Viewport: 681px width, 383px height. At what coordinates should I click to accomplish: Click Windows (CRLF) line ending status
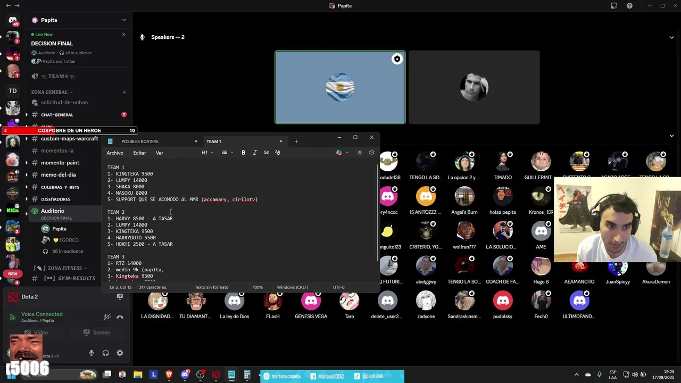(292, 287)
